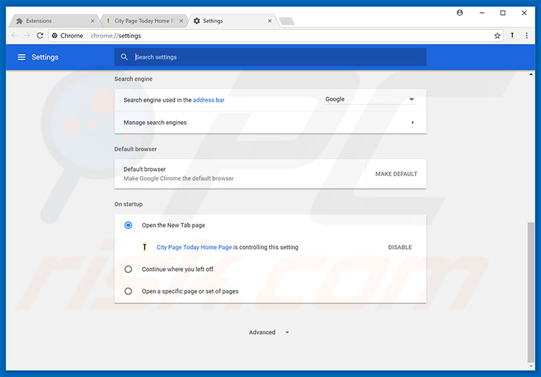Open the Google search engine dropdown

tap(370, 99)
